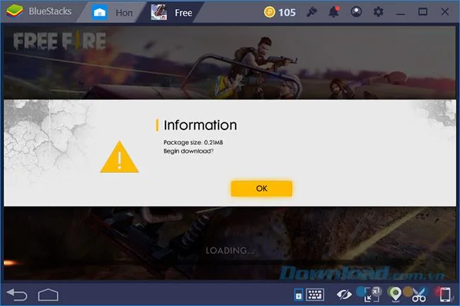Open the BlueStacks Home tab
This screenshot has height=306, width=460.
113,12
